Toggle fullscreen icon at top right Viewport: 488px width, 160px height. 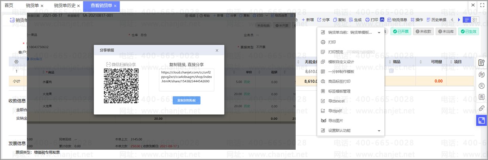[x=482, y=5]
